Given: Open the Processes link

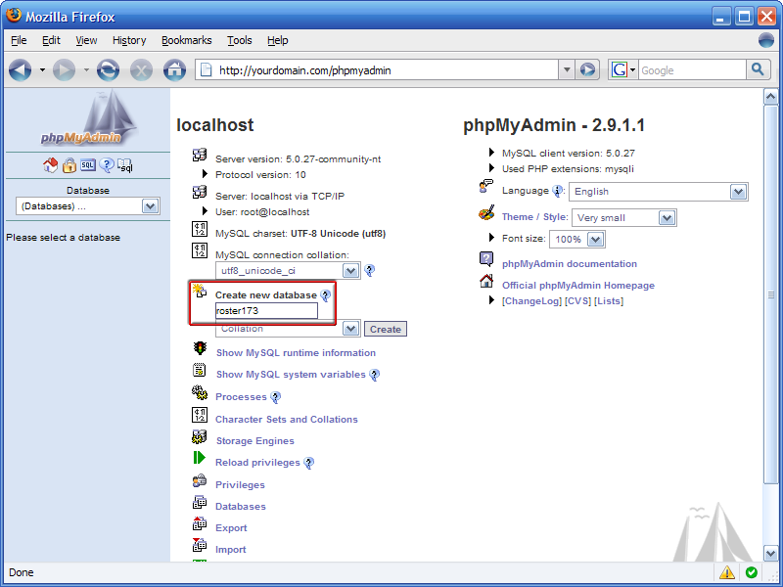Looking at the screenshot, I should (241, 397).
